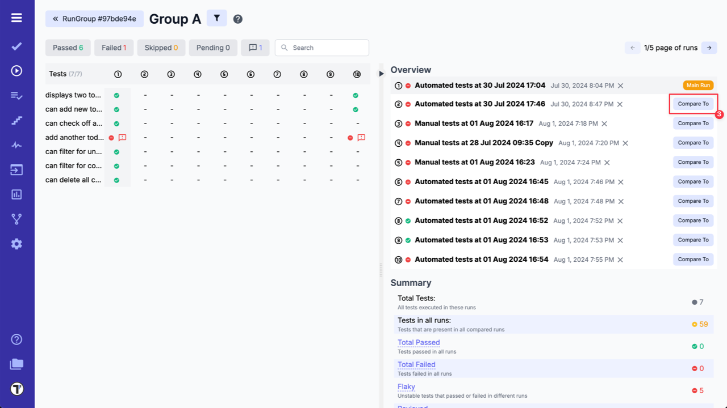Select the branching/pipelines icon in sidebar
This screenshot has width=727, height=408.
[16, 219]
